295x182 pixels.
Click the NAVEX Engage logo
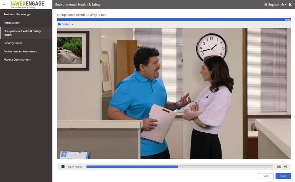[x=28, y=5]
